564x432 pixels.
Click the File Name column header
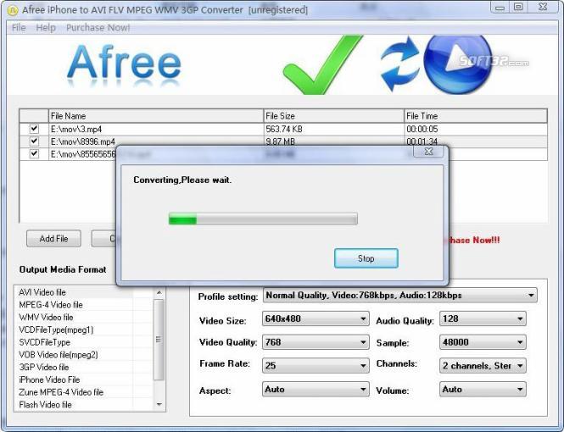click(x=156, y=116)
